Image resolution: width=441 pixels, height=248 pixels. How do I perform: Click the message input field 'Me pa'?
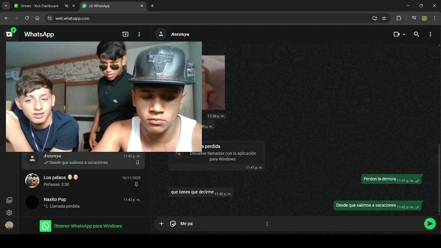pos(300,224)
